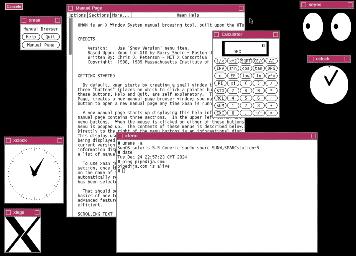The width and height of the screenshot is (356, 256).
Task: Click the Console button on the desktop
Action: (14, 6)
